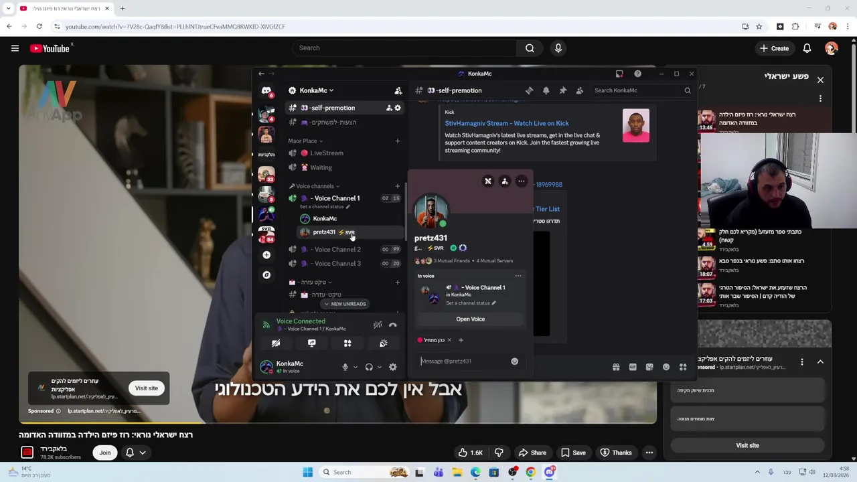
Task: Open apps launcher icon in chat bar
Action: (x=683, y=367)
